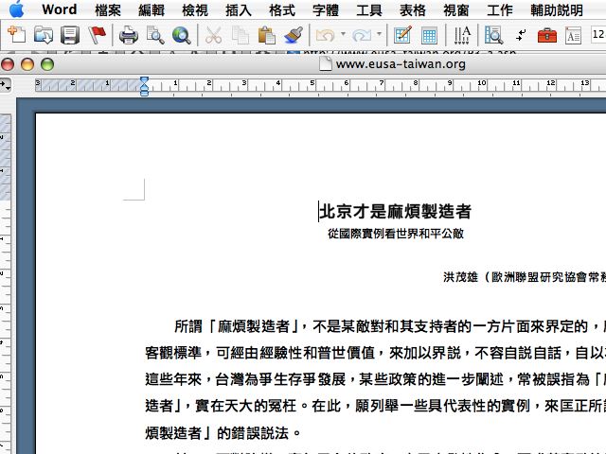Open the 表格 menu

click(413, 9)
